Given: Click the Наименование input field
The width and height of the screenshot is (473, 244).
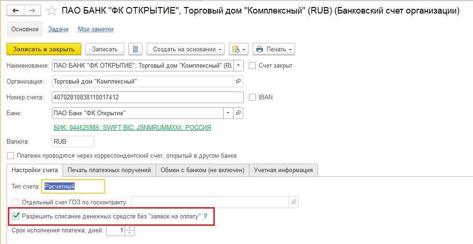Looking at the screenshot, I should tap(143, 65).
